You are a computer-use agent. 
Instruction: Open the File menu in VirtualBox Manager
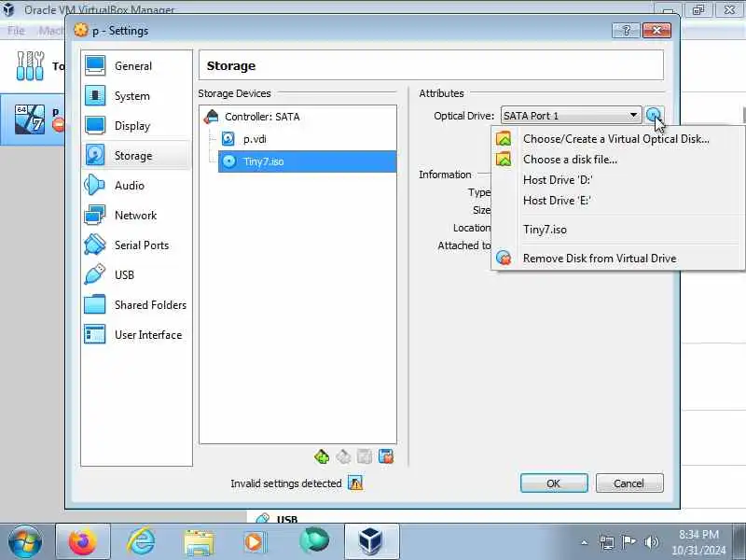point(16,31)
